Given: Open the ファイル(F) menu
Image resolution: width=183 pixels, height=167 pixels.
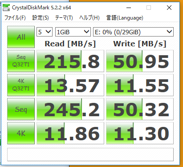Looking at the screenshot, I should click(x=15, y=18).
